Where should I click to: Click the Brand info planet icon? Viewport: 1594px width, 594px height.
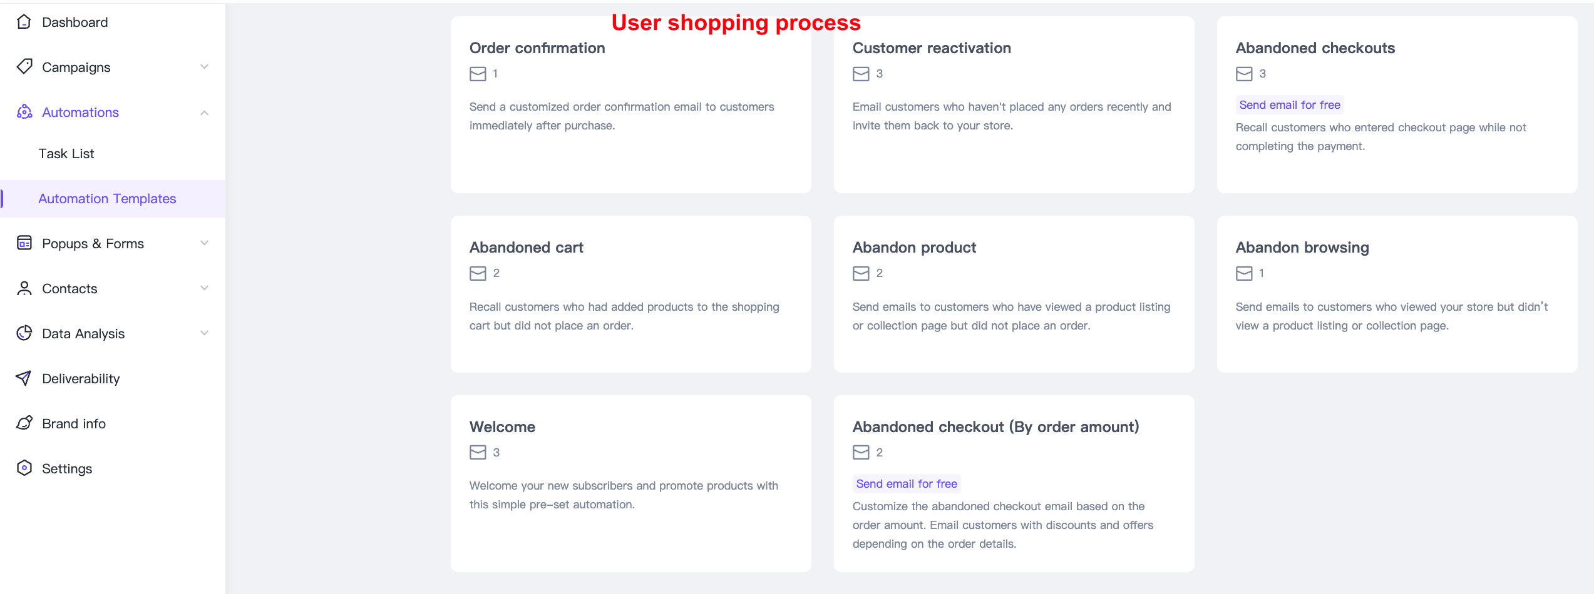[24, 423]
